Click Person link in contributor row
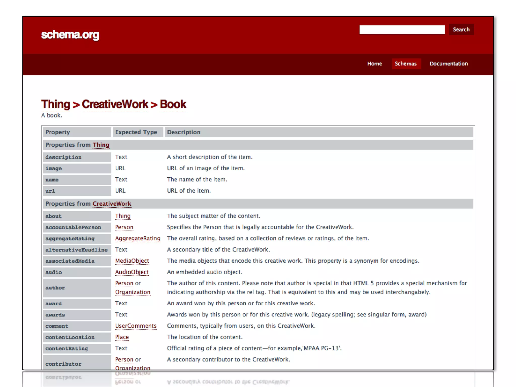This screenshot has width=516, height=387. (x=124, y=360)
